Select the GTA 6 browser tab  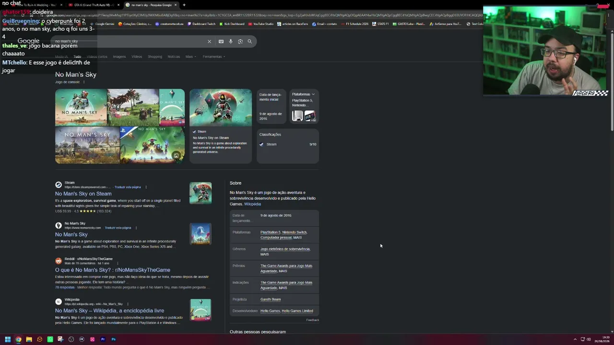94,5
